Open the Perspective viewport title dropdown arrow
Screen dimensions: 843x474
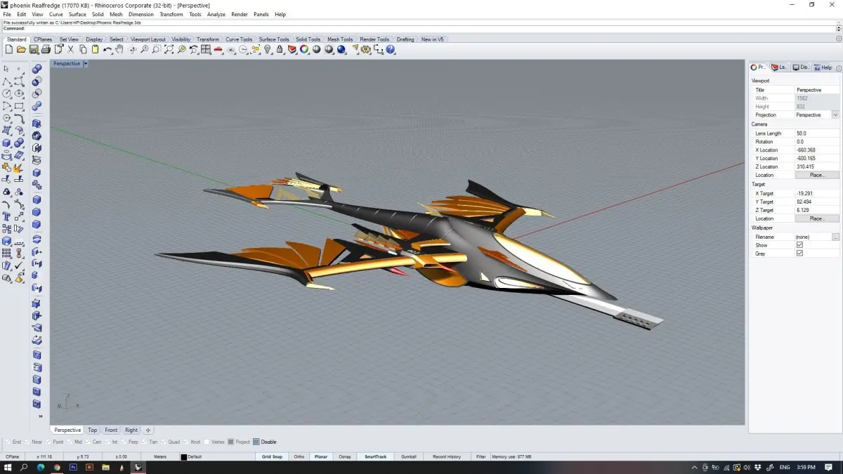click(x=86, y=63)
